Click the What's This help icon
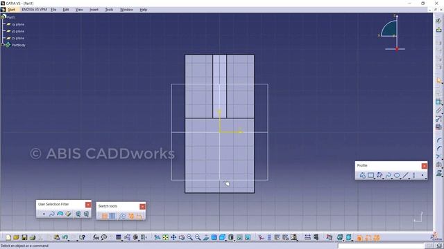 click(x=82, y=237)
